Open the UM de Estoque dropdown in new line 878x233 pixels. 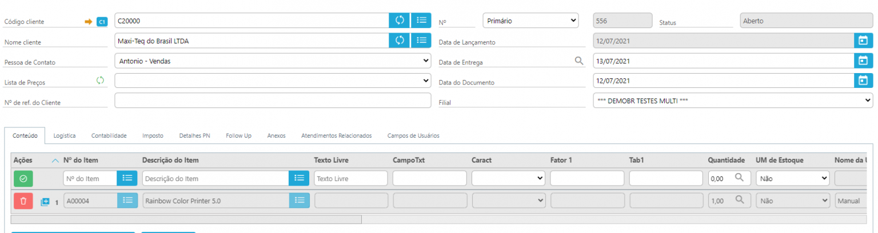pyautogui.click(x=792, y=179)
